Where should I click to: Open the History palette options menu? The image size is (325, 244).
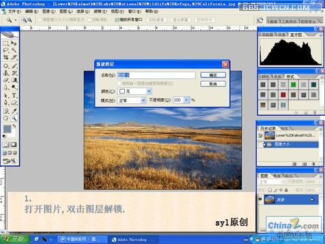(x=321, y=129)
